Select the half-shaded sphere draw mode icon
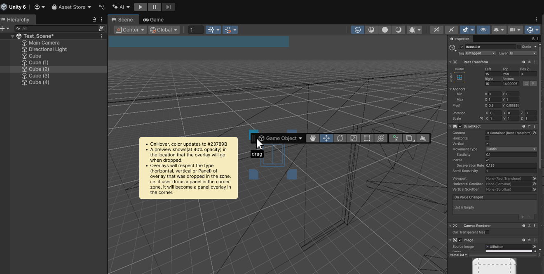Image resolution: width=544 pixels, height=274 pixels. point(371,30)
